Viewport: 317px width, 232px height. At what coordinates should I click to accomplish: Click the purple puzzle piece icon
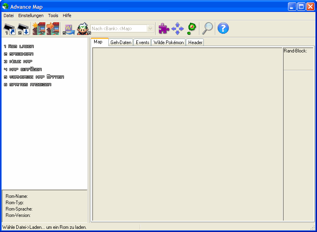[164, 29]
